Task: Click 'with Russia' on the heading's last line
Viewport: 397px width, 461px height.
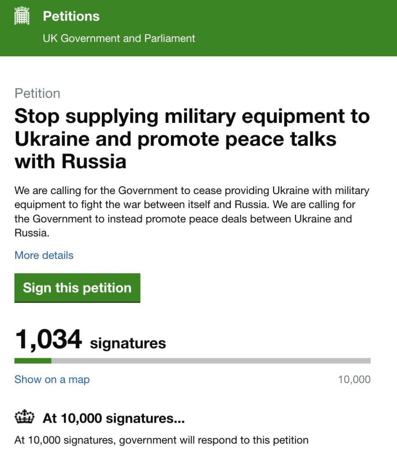Action: pos(70,162)
